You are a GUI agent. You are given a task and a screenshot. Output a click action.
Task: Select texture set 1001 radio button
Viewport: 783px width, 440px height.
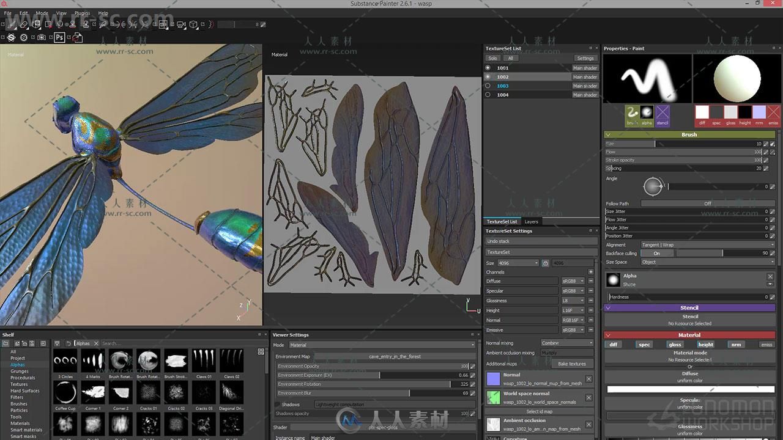click(488, 68)
